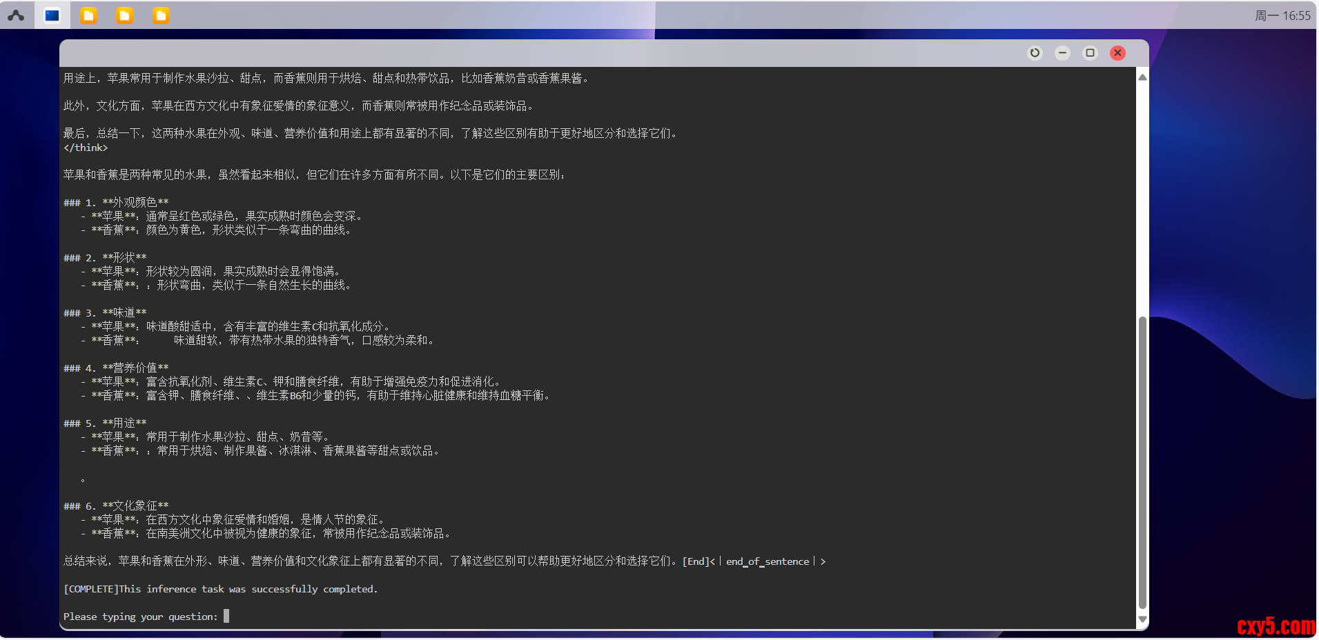Click the circular refresh icon in the terminal title bar
1319x640 pixels.
click(x=1035, y=53)
